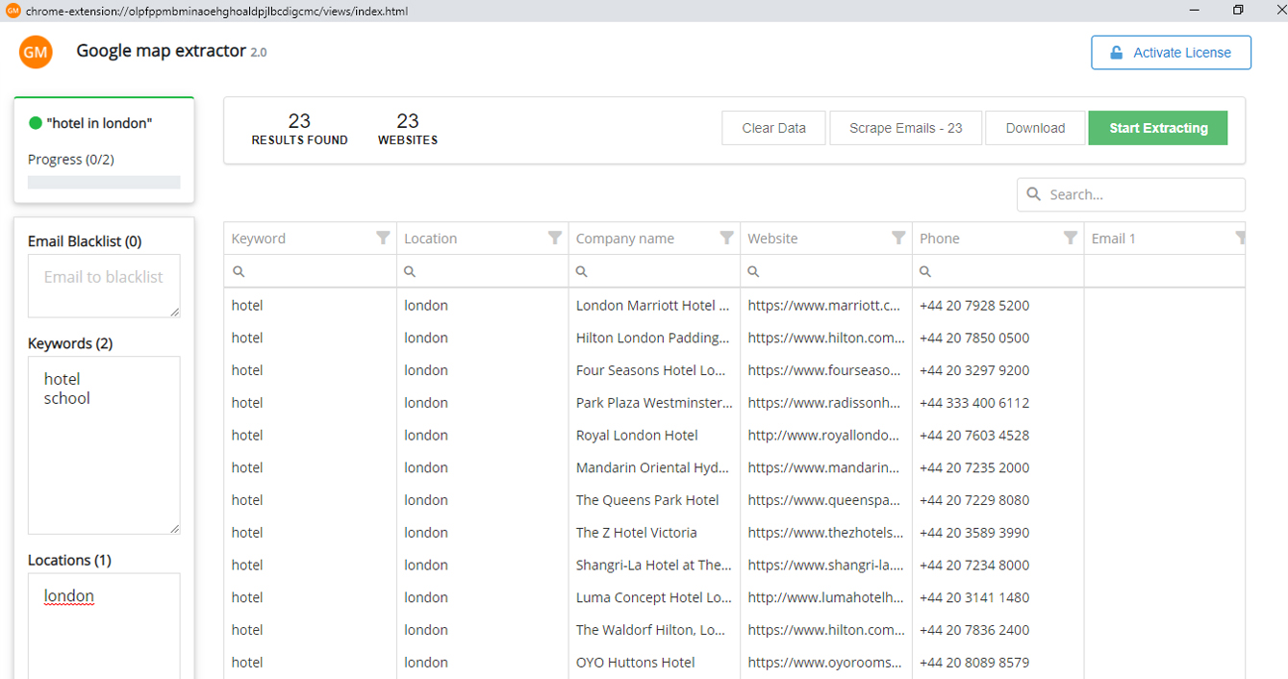The width and height of the screenshot is (1288, 679).
Task: Click the green status dot beside query
Action: (x=36, y=123)
